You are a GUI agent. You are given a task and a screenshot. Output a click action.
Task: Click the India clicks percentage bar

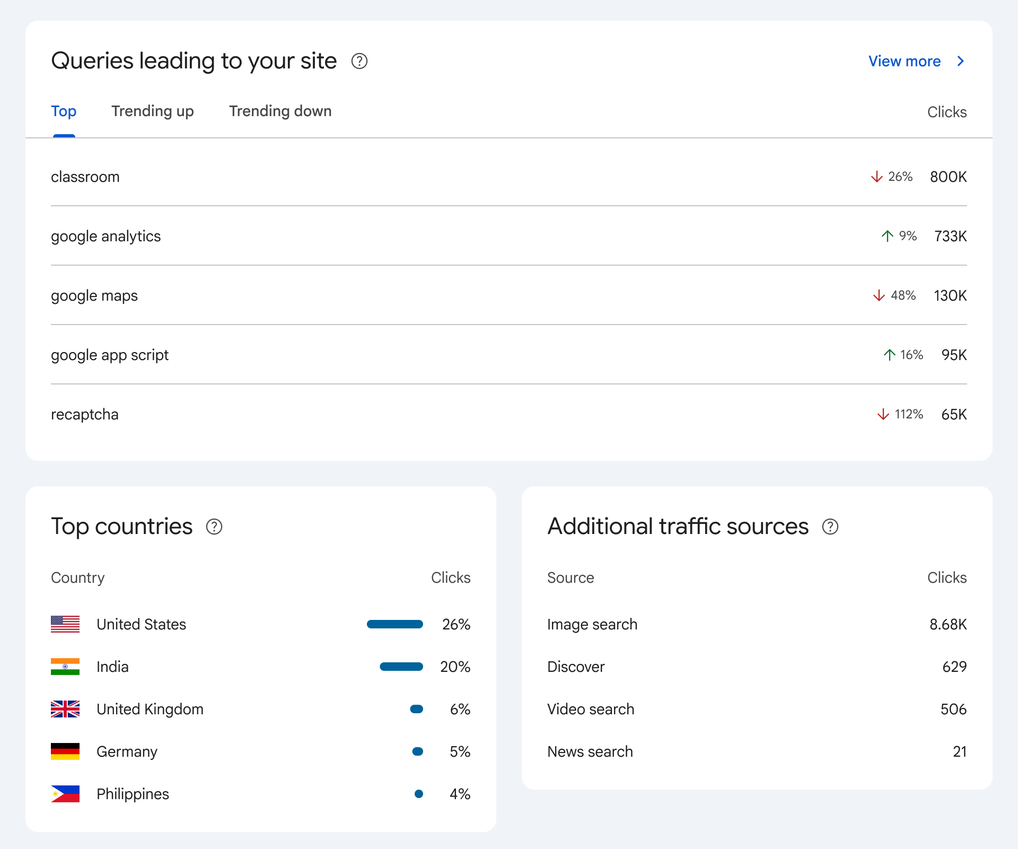click(x=401, y=667)
